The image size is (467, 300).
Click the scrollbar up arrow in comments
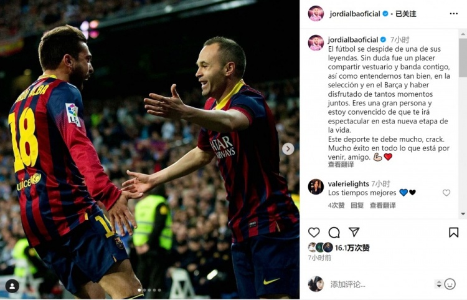click(x=463, y=34)
